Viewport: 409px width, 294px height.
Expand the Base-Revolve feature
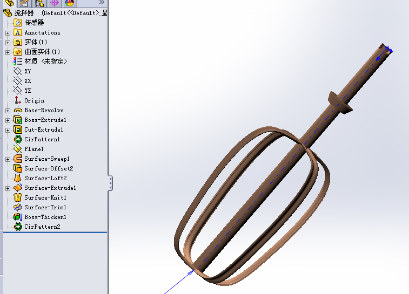8,111
